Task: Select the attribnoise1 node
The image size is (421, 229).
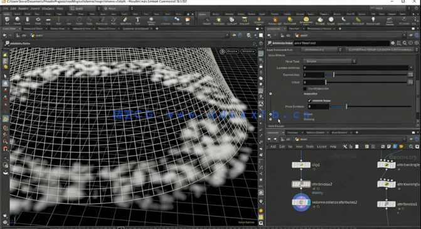Action: pyautogui.click(x=386, y=205)
